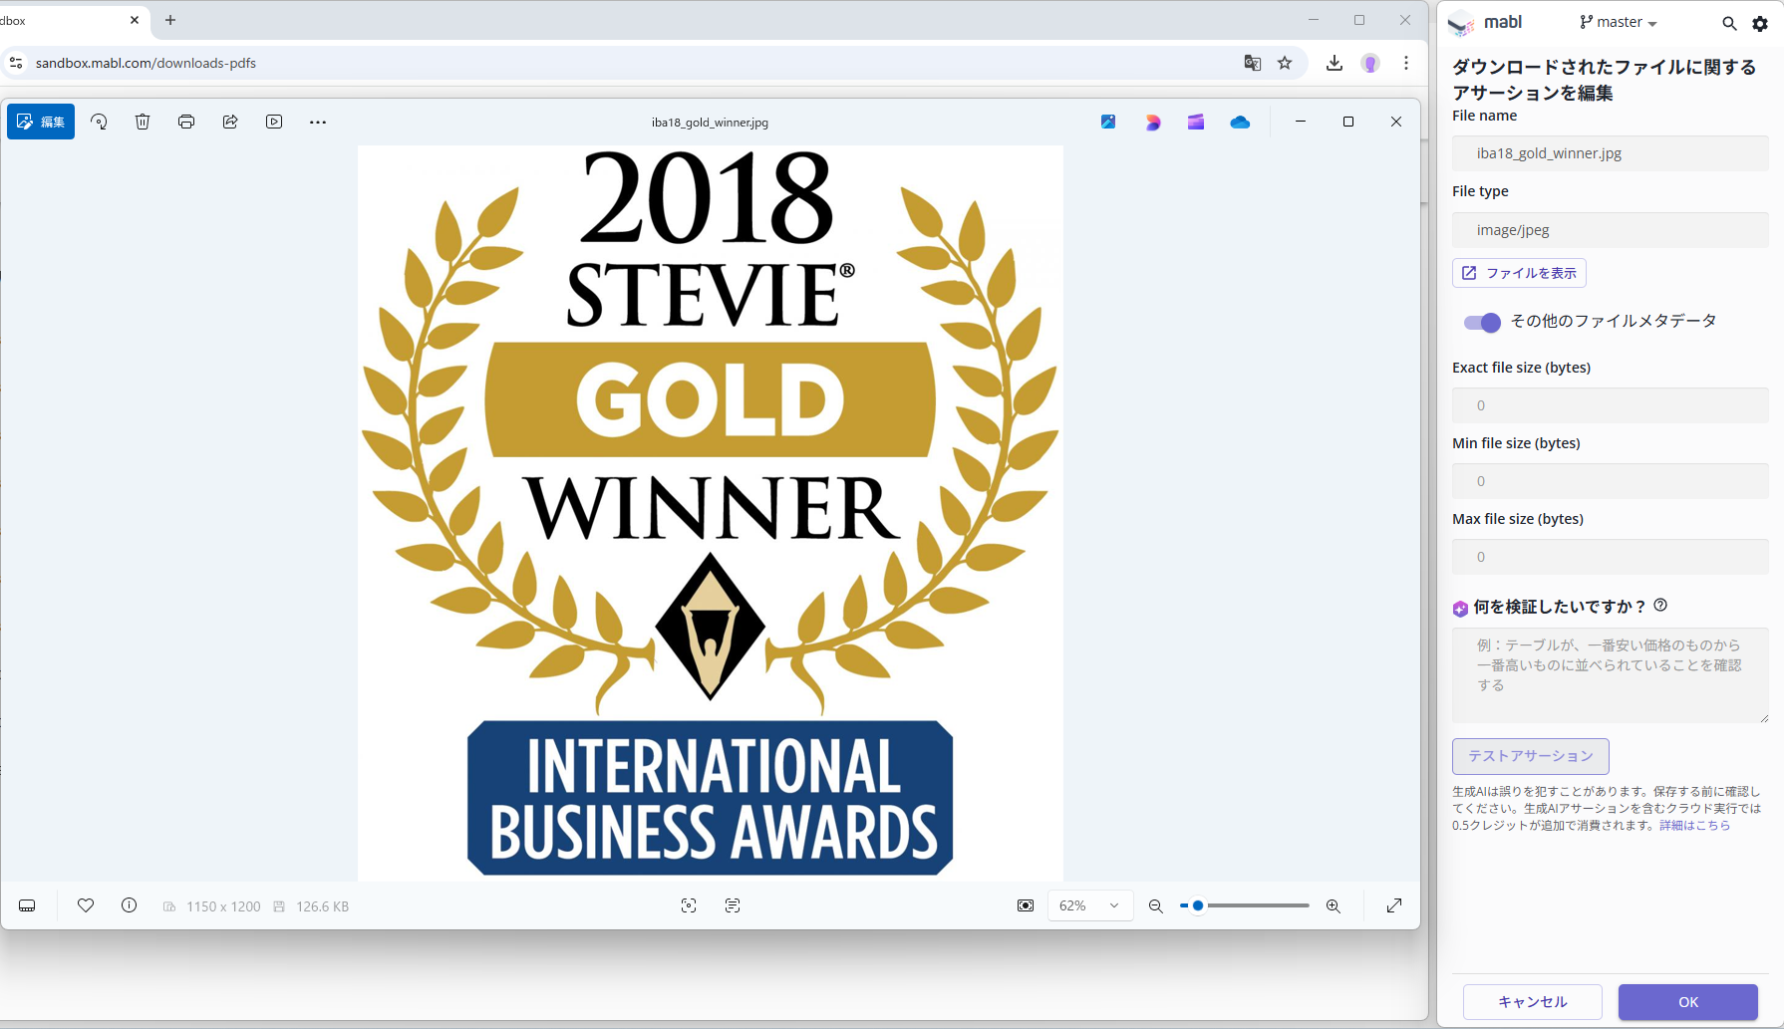Open the three-dots more options menu

[x=318, y=122]
